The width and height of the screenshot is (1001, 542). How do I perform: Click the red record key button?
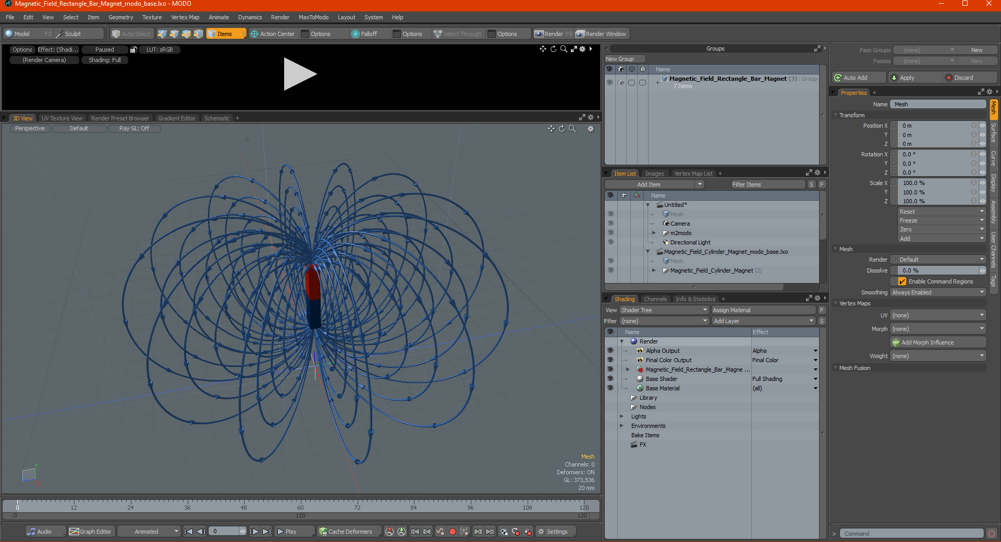click(453, 532)
